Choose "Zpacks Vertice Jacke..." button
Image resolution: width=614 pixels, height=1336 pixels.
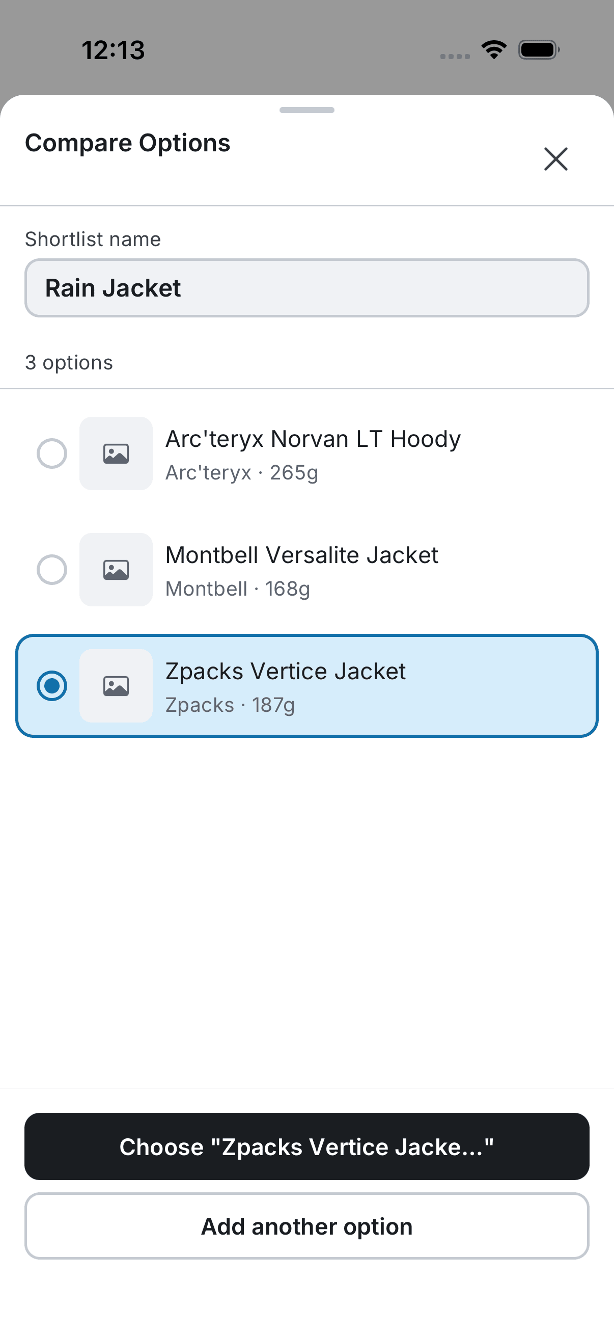306,1146
